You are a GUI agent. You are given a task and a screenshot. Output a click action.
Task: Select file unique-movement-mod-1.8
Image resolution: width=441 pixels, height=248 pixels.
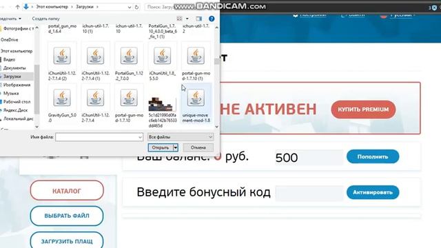pos(196,104)
